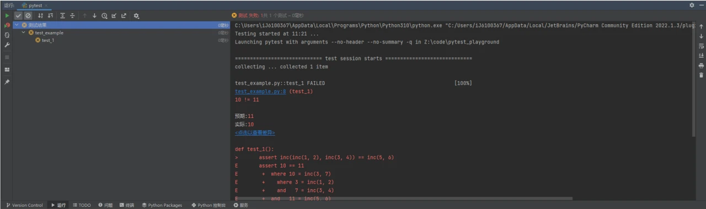The height and width of the screenshot is (209, 706).
Task: Open the 服务 services tab
Action: pos(241,205)
